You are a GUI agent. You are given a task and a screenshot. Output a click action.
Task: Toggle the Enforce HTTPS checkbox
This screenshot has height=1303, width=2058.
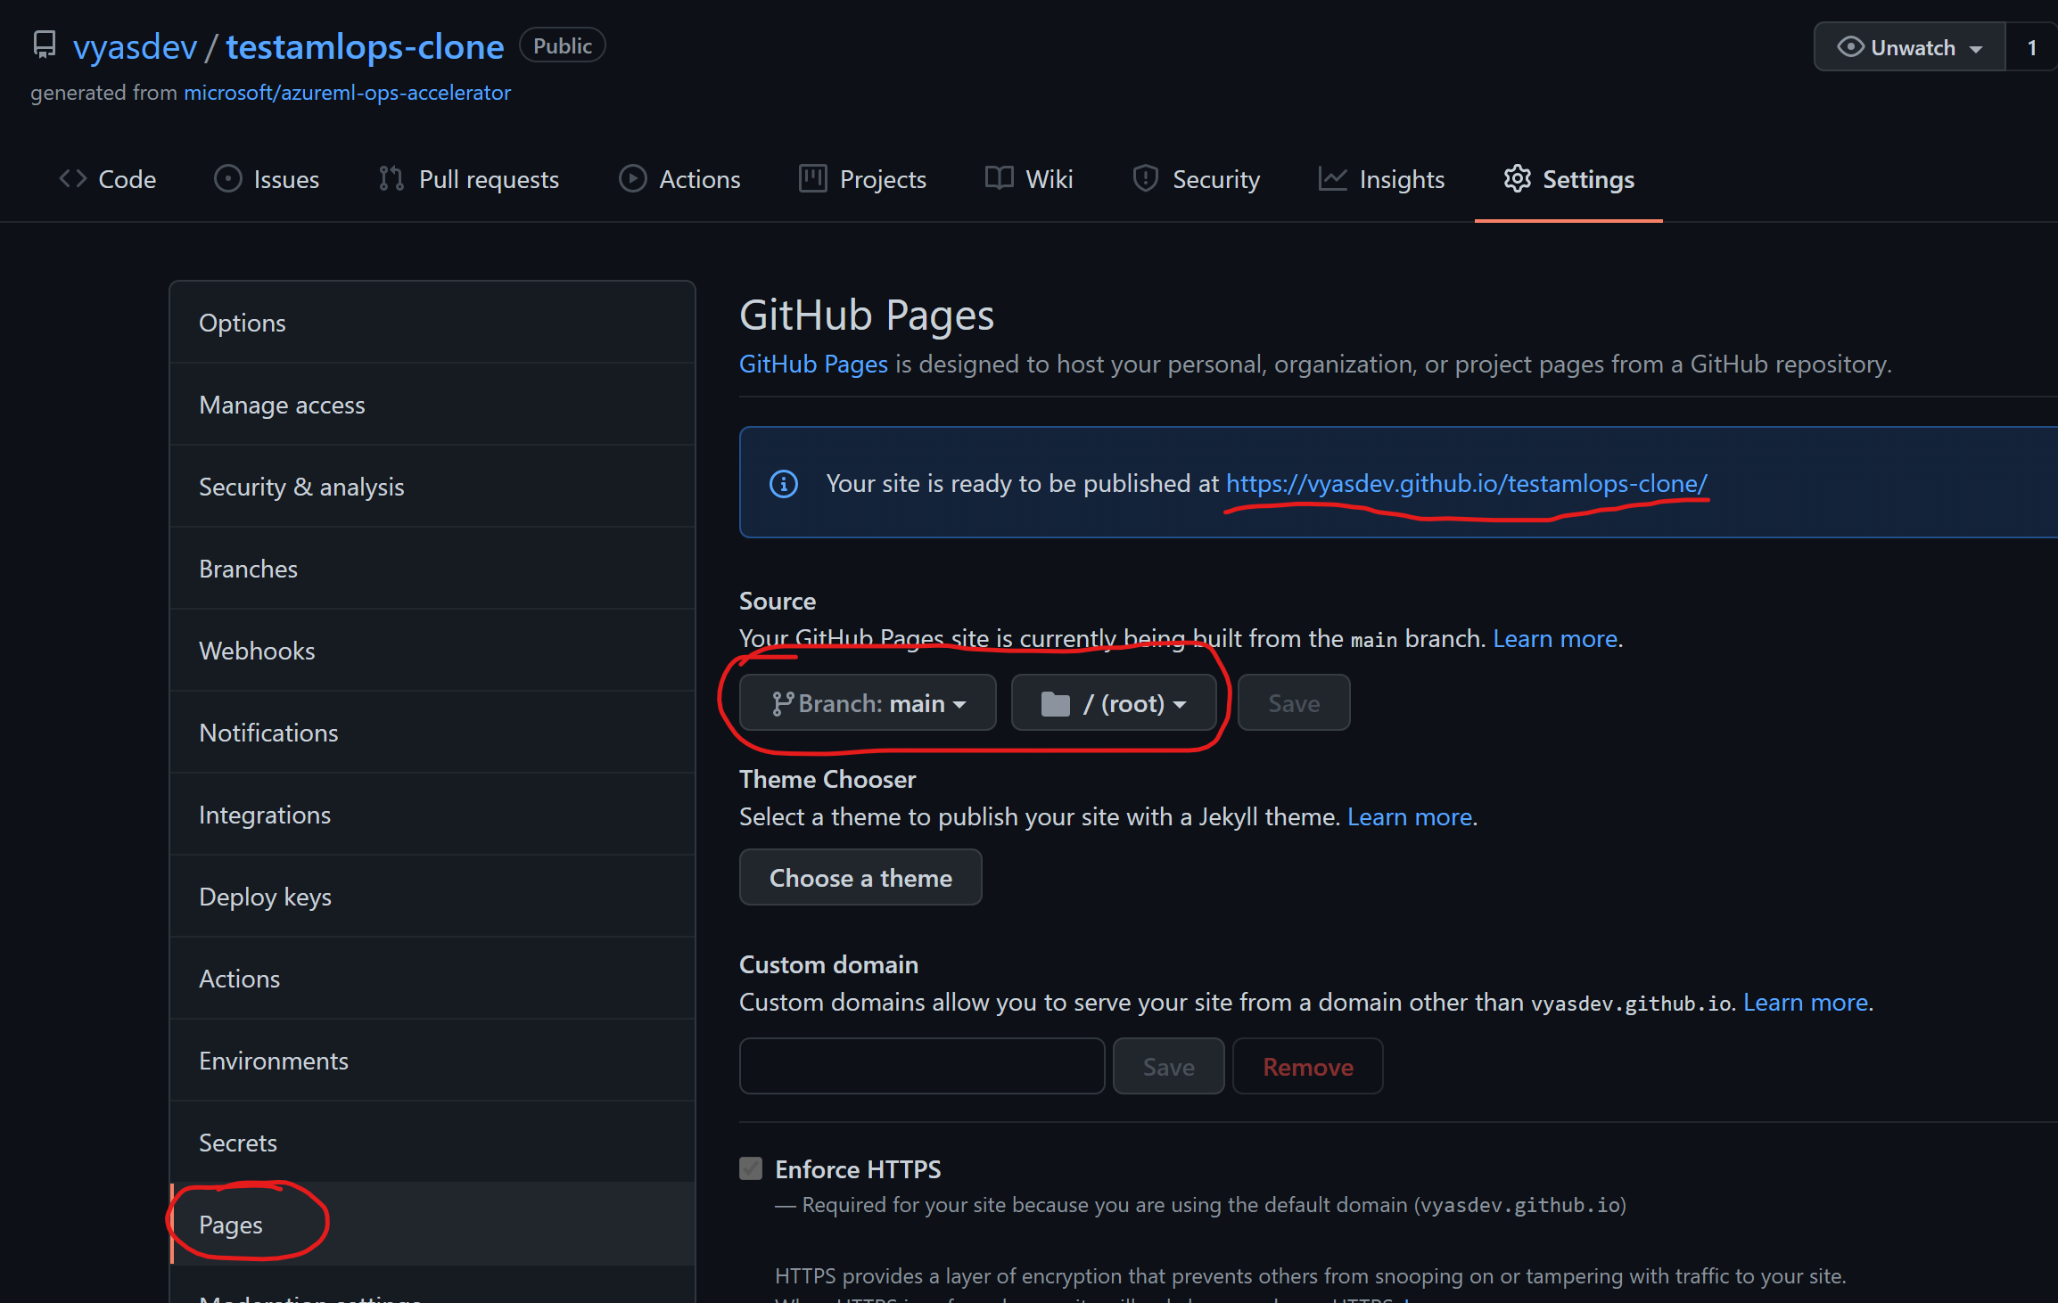[x=751, y=1168]
